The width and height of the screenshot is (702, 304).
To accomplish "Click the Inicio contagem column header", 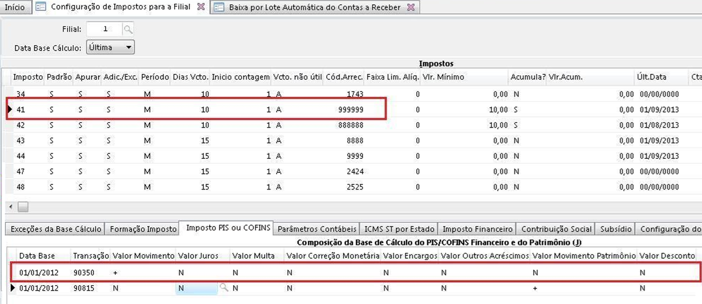I will (x=240, y=77).
